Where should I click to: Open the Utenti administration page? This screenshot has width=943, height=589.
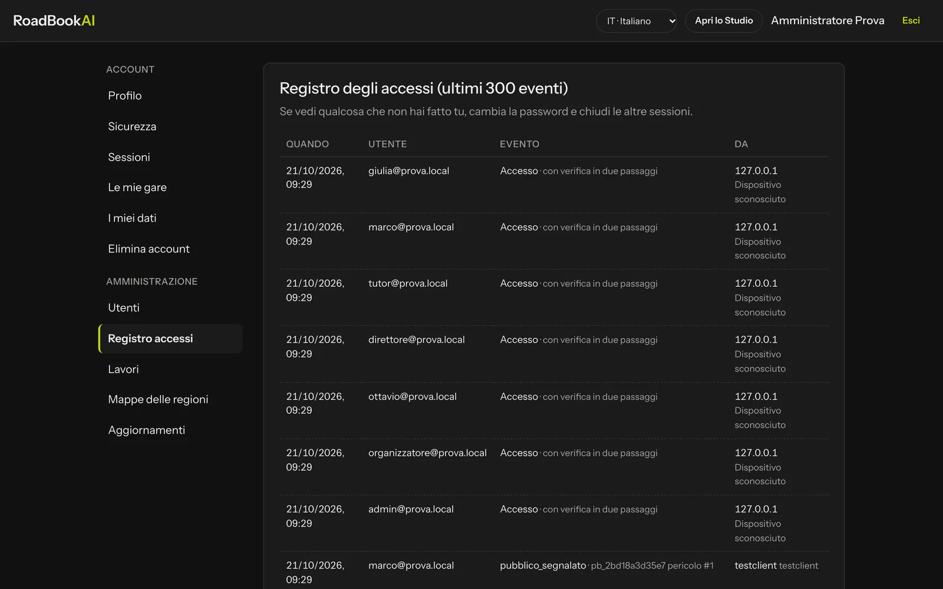tap(170, 307)
